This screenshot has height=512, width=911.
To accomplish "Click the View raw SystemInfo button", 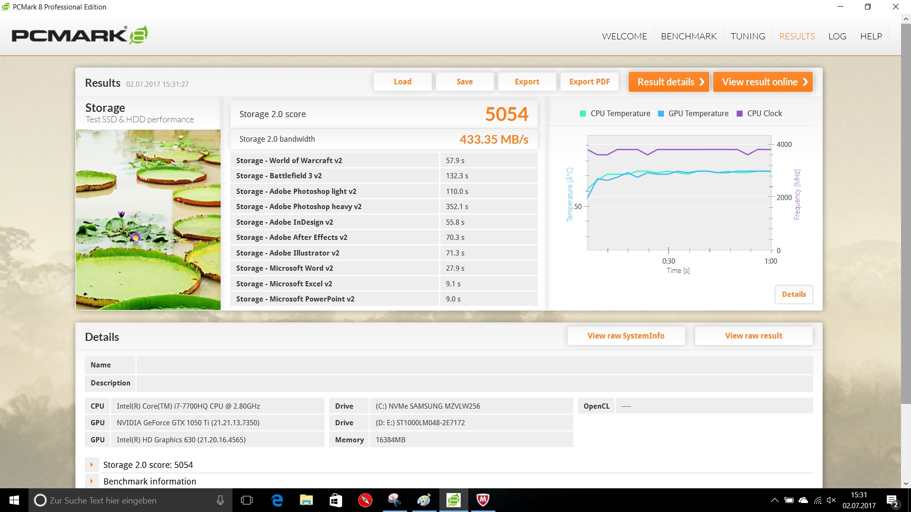I will coord(626,336).
